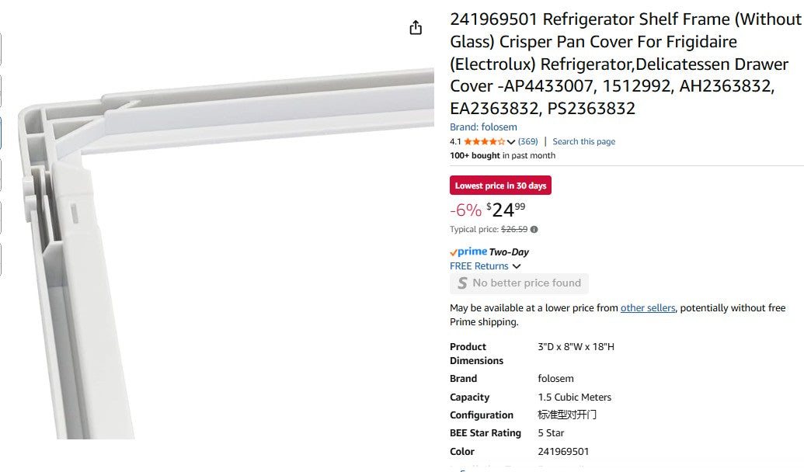Click the crossed-out $26.59 typical price
The width and height of the screenshot is (804, 472).
(x=514, y=230)
